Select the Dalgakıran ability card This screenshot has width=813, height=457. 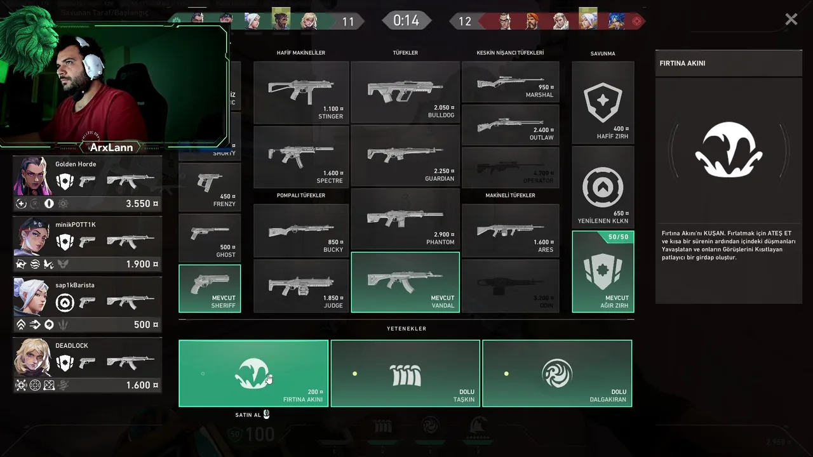[557, 373]
